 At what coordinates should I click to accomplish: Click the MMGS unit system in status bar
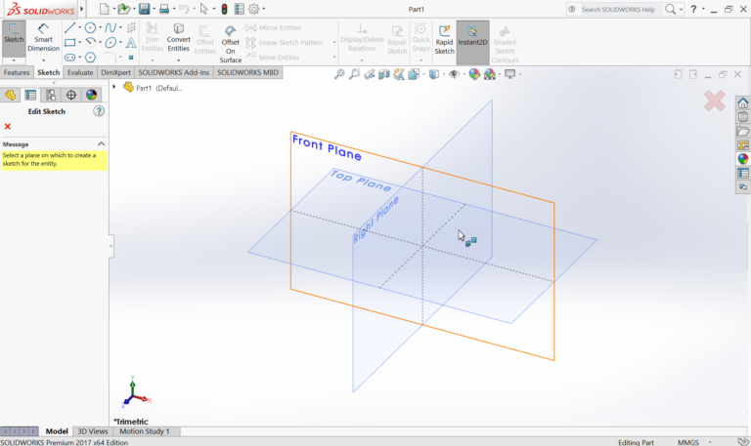tap(687, 442)
